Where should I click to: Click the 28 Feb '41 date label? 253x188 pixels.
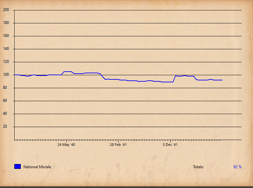click(118, 145)
